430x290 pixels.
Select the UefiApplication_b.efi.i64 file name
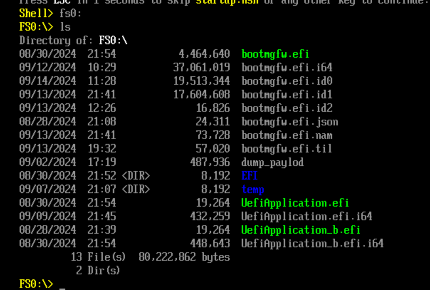click(x=313, y=244)
